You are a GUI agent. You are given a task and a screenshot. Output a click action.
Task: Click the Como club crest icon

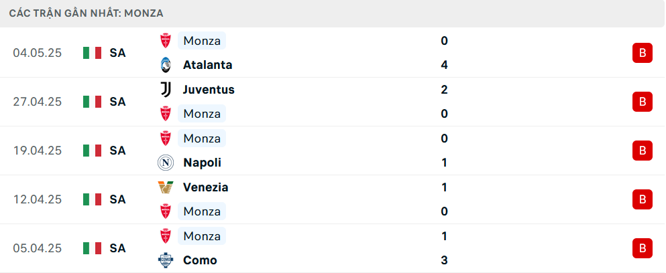click(x=165, y=260)
